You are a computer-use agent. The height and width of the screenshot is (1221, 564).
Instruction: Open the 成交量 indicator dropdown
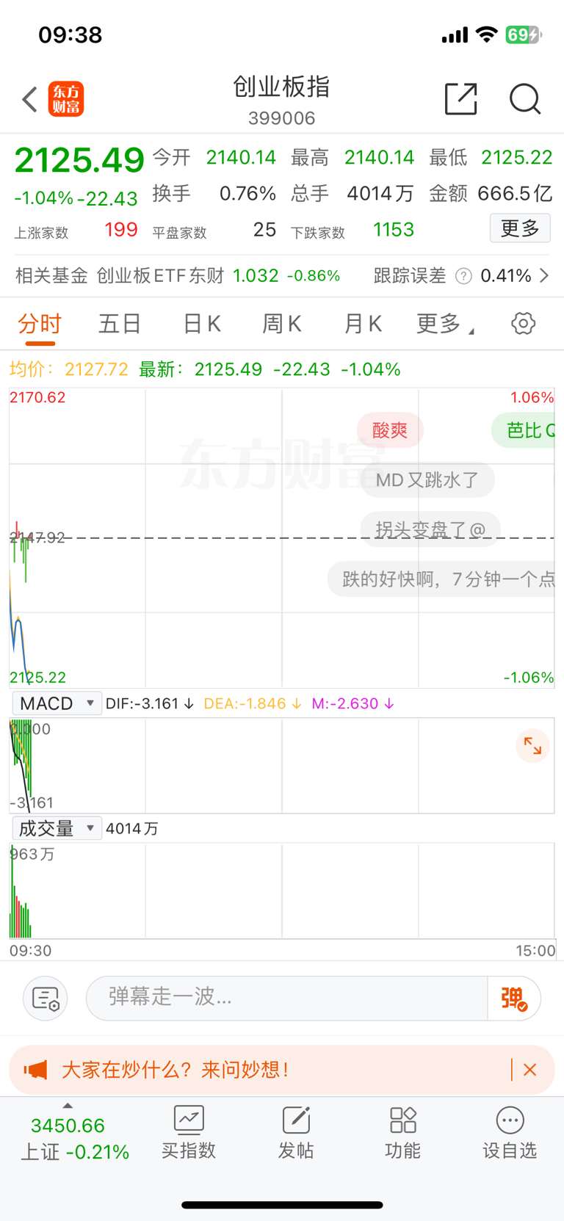[57, 828]
